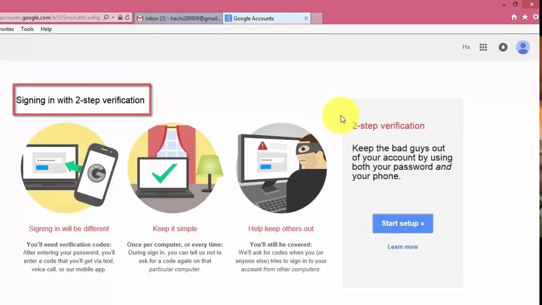Minimize the browser window
The image size is (542, 305).
(504, 5)
